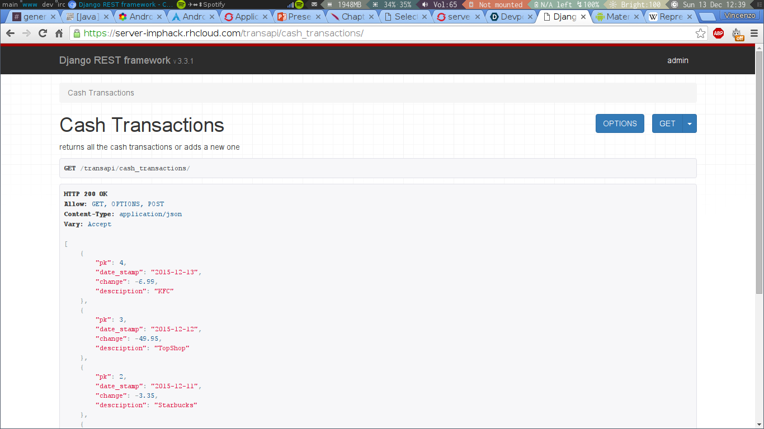764x429 pixels.
Task: Close the '[Java]' tab
Action: point(107,17)
